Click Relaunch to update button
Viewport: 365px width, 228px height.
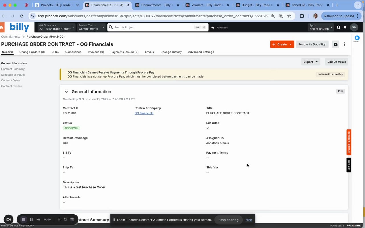[341, 16]
